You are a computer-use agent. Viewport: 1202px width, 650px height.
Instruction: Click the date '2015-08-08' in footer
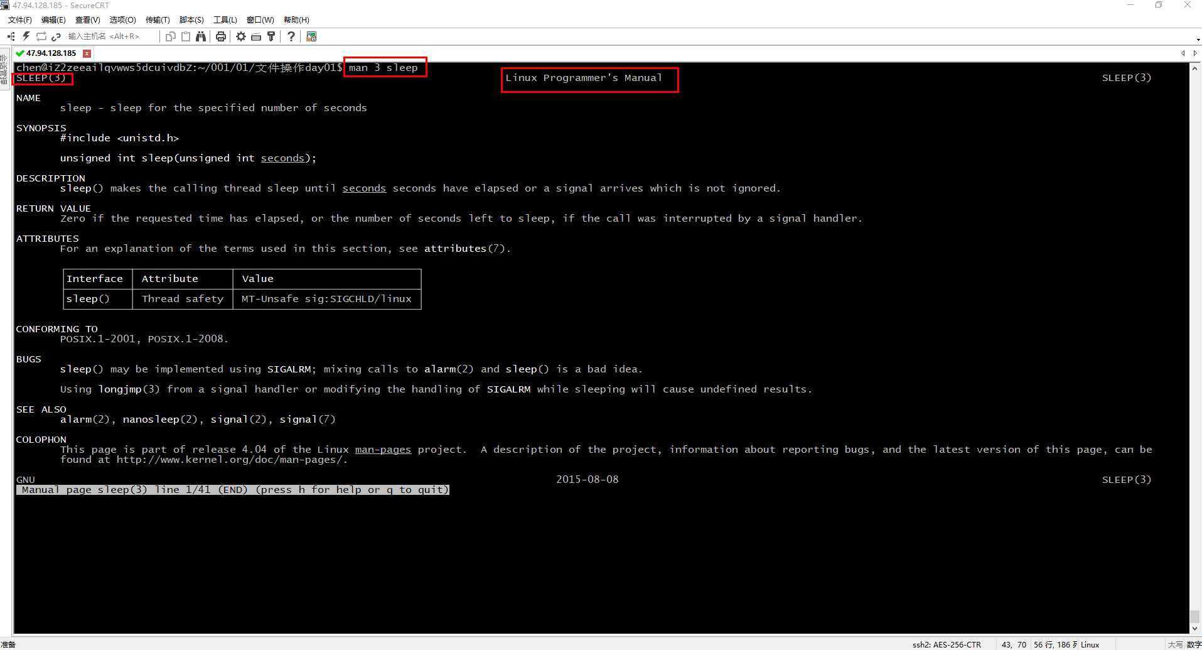click(x=587, y=480)
